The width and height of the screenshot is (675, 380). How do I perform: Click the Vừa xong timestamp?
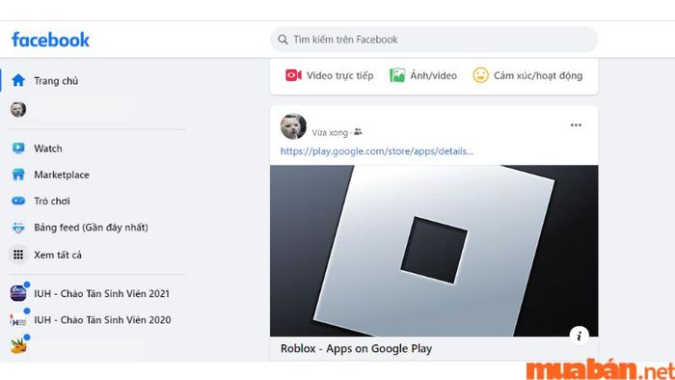(330, 132)
